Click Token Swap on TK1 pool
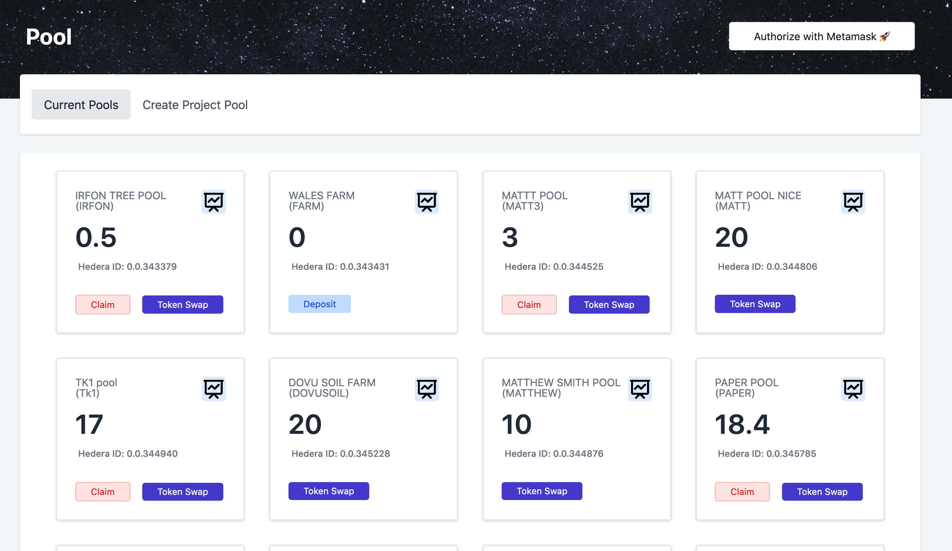Screen dimensions: 952x551 click(182, 491)
